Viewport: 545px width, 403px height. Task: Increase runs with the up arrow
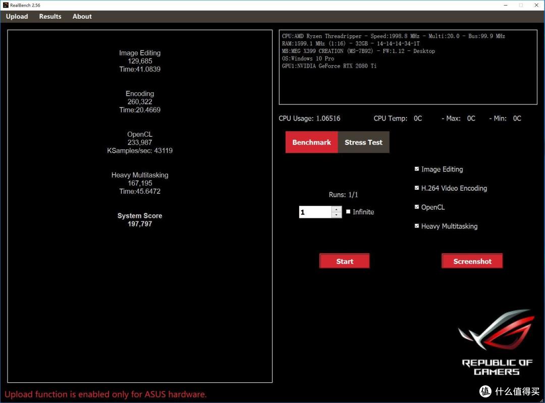tap(337, 209)
